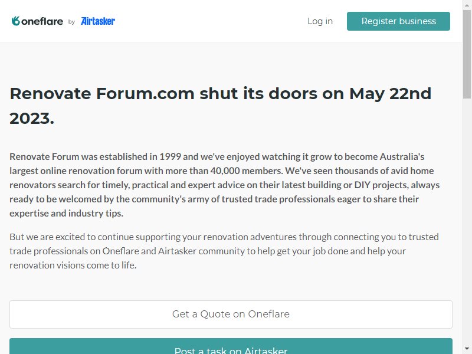Click the Airtasker blue logo
The width and height of the screenshot is (472, 354).
pyautogui.click(x=98, y=21)
